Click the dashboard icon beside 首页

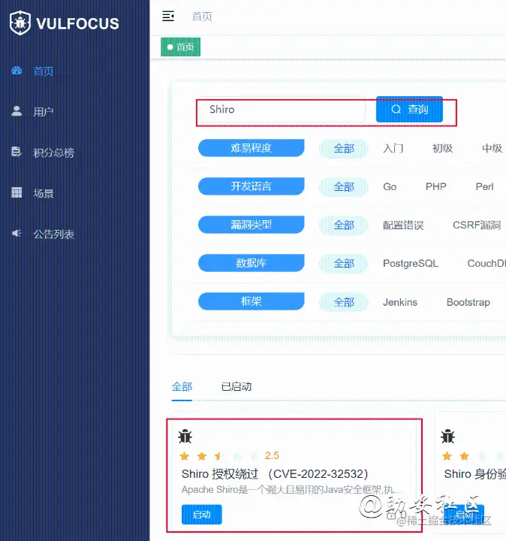17,71
